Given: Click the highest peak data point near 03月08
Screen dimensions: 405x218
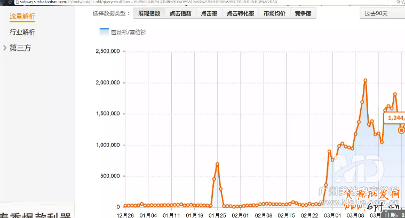Looking at the screenshot, I should point(365,81).
